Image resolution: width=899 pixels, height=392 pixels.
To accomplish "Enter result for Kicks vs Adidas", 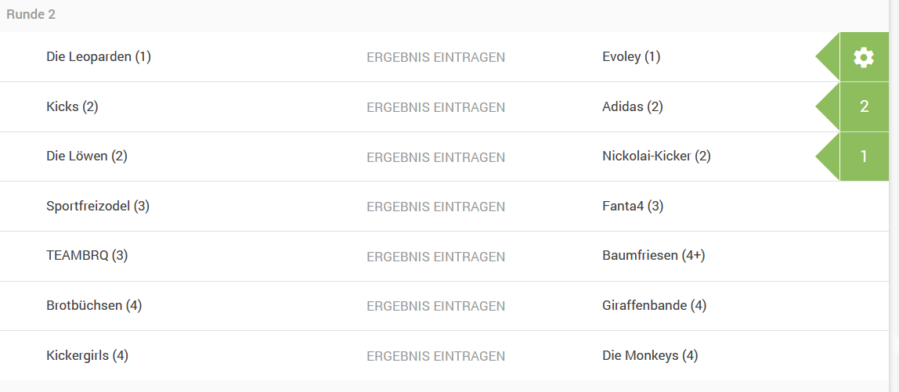I will [435, 107].
